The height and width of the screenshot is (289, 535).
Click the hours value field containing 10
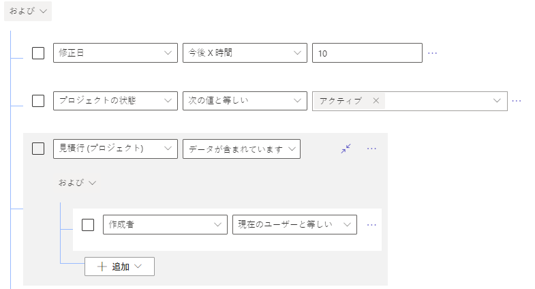coord(367,53)
